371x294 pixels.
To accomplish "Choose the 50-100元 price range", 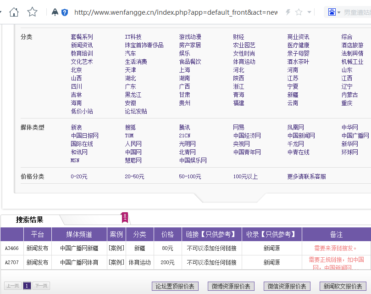I will 190,177.
